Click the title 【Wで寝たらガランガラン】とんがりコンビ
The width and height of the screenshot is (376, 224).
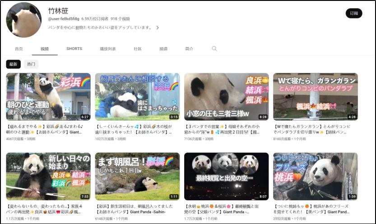pyautogui.click(x=312, y=129)
